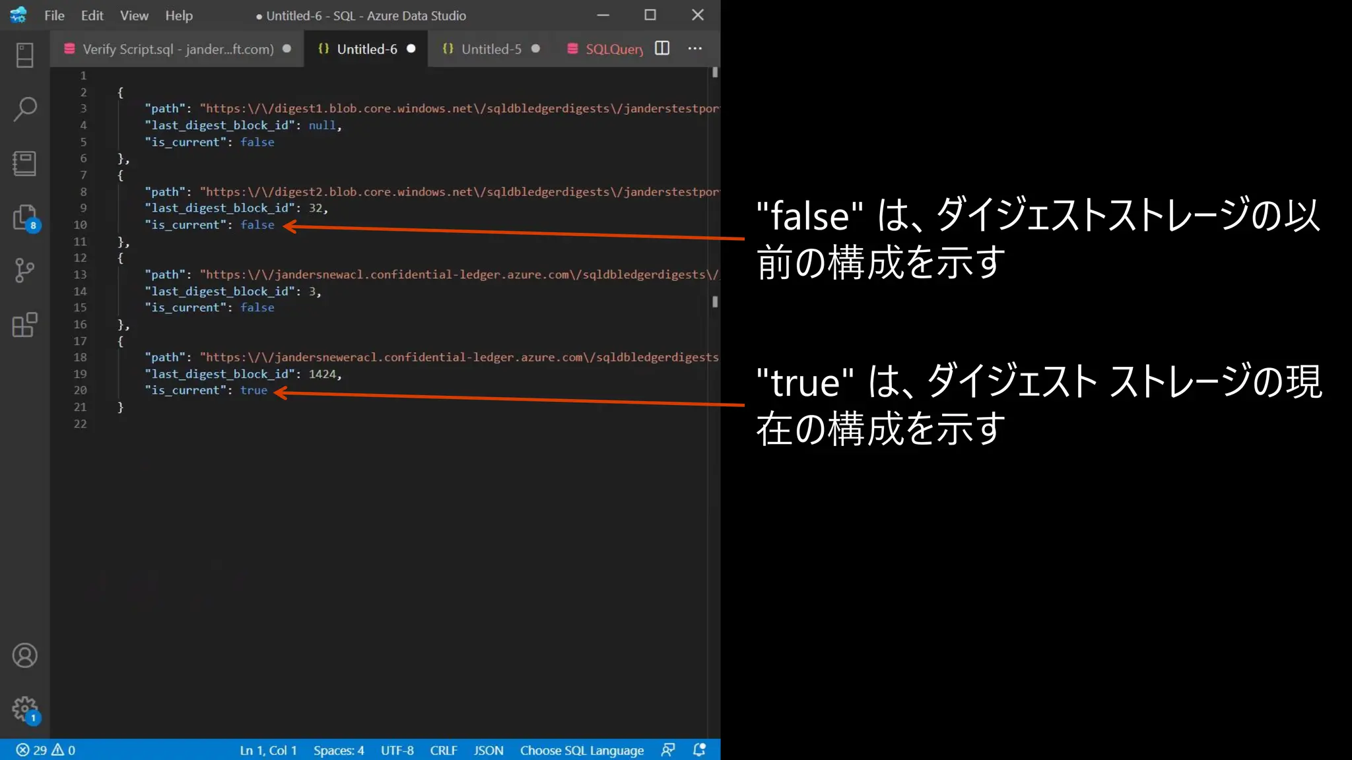The height and width of the screenshot is (760, 1352).
Task: Switch to Untitled-5 tab
Action: coord(490,49)
